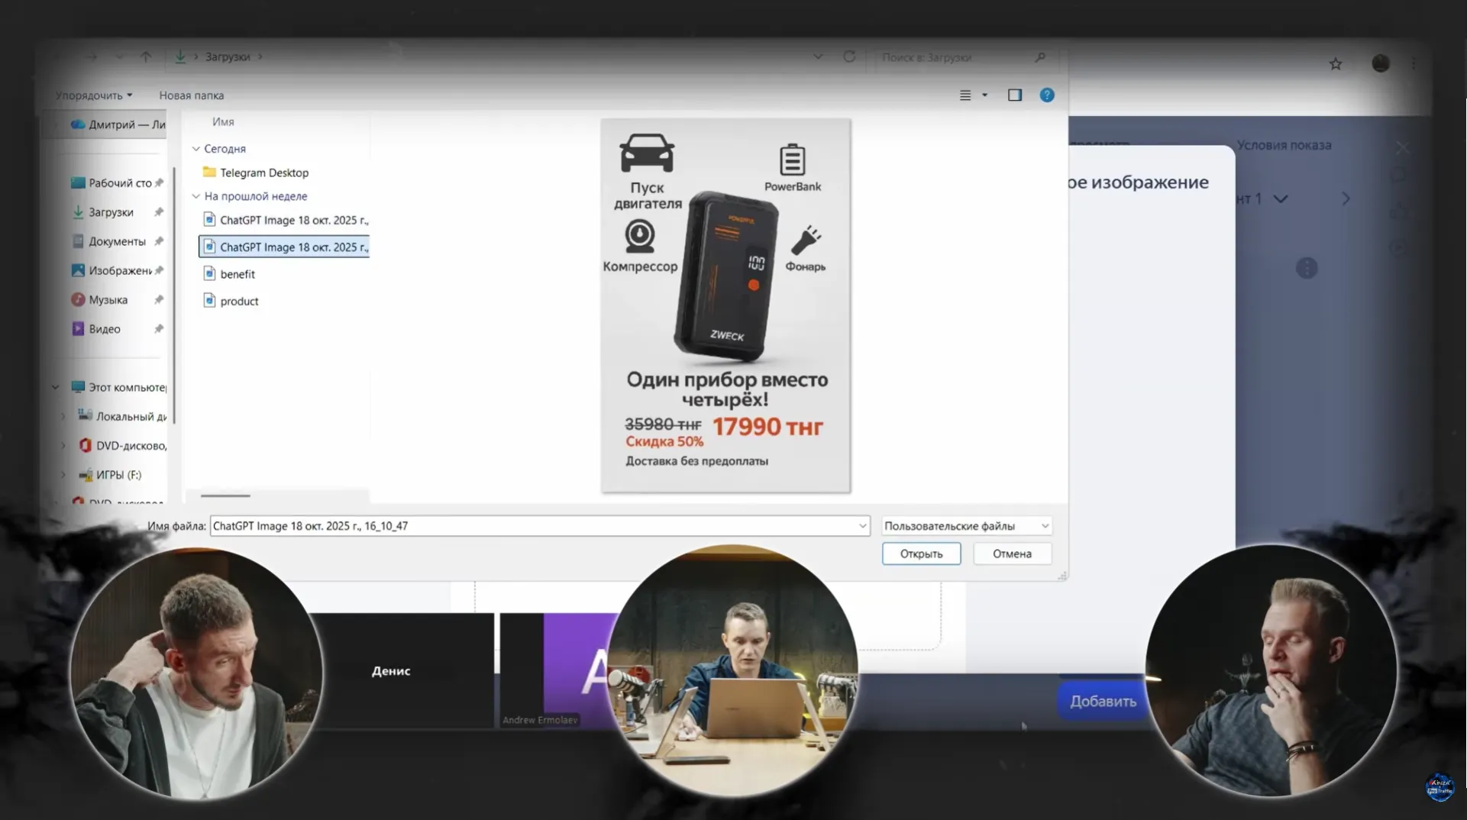Screen dimensions: 1467x820
Task: Click the ИГРЫ (F:) drive icon
Action: click(86, 475)
